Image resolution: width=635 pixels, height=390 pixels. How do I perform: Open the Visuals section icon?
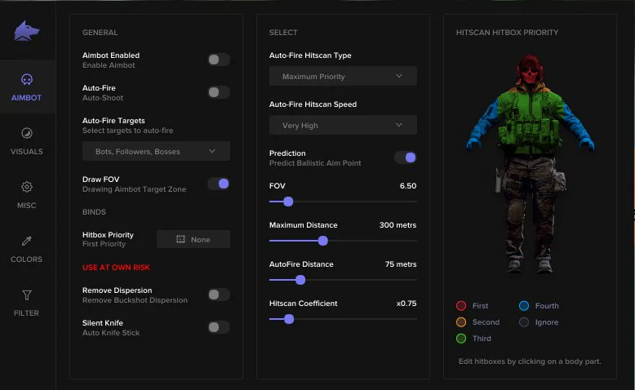coord(27,133)
